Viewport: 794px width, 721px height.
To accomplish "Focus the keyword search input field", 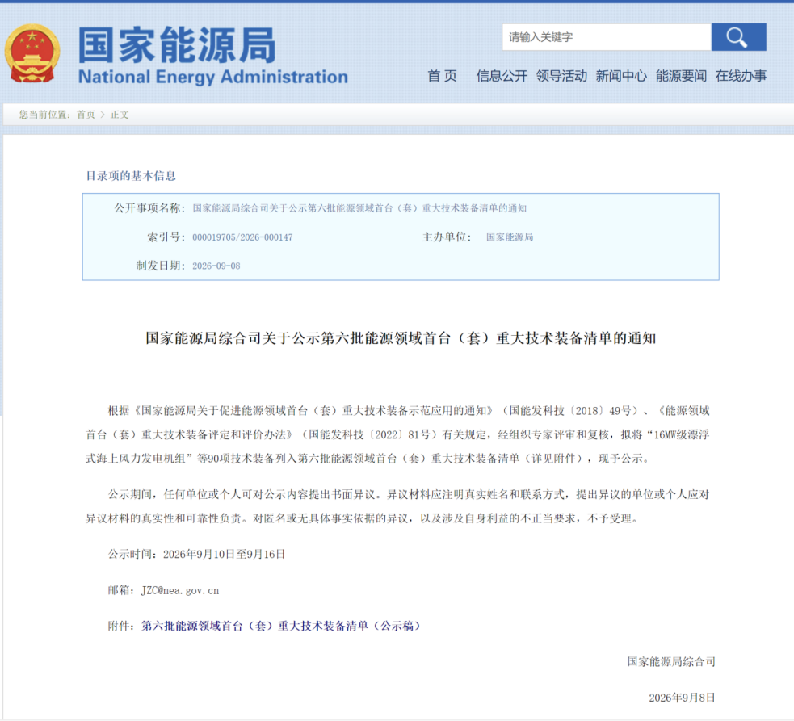I will tap(607, 37).
